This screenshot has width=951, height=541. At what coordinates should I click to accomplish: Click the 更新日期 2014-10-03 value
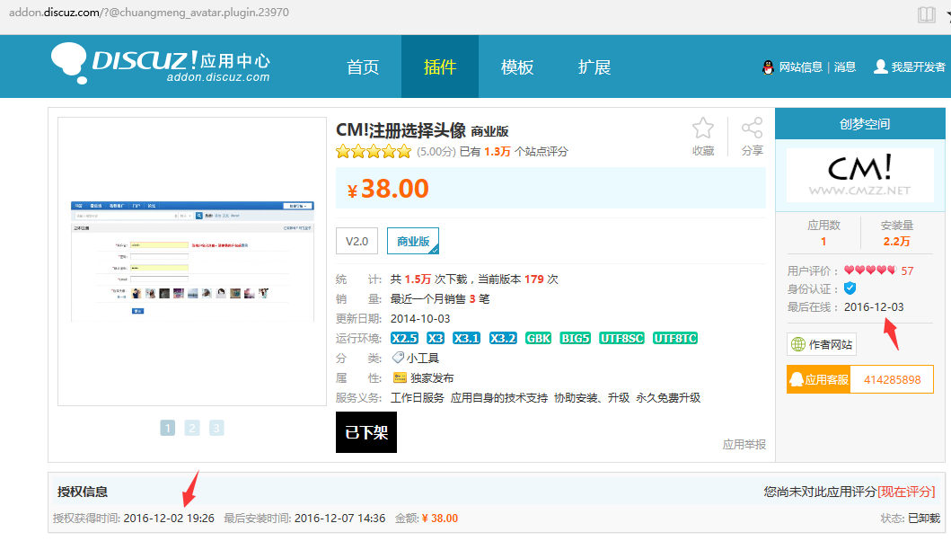point(420,318)
